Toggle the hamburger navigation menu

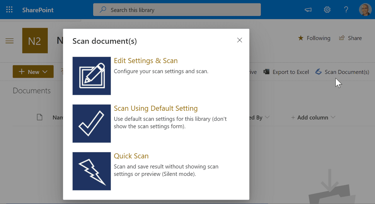click(x=10, y=41)
